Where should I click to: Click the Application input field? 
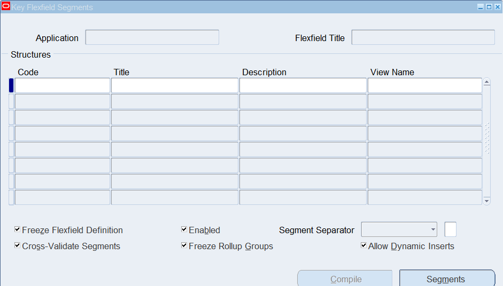click(x=152, y=37)
